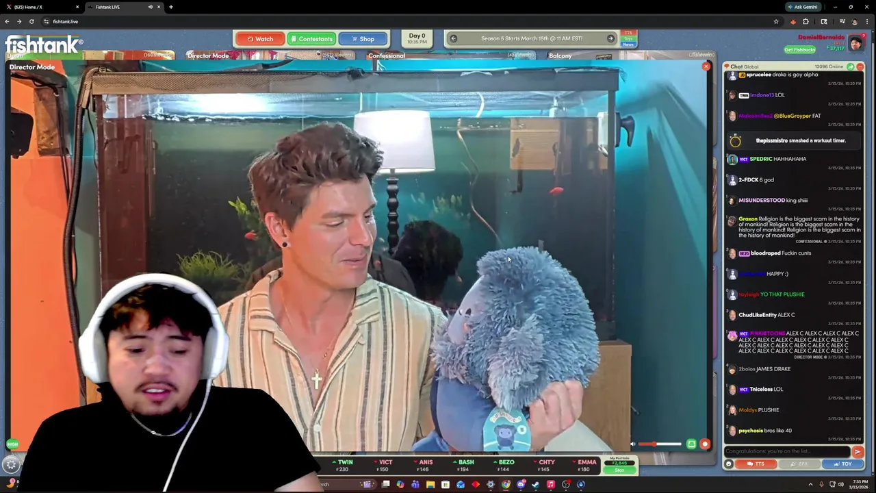Click the green HIGH quality badge
Screen dimensions: 876x493
[12, 444]
